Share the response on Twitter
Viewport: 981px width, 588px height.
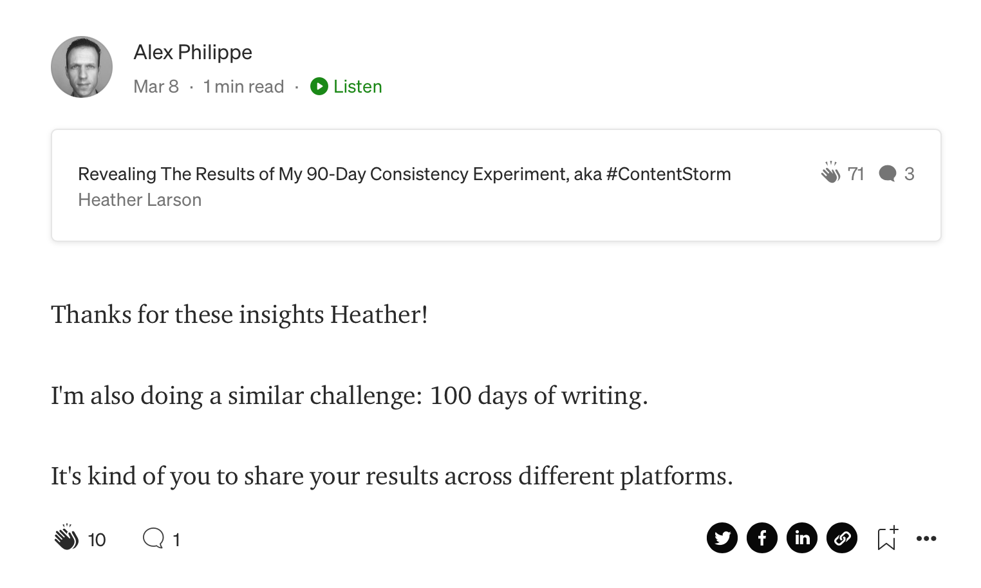pyautogui.click(x=722, y=538)
